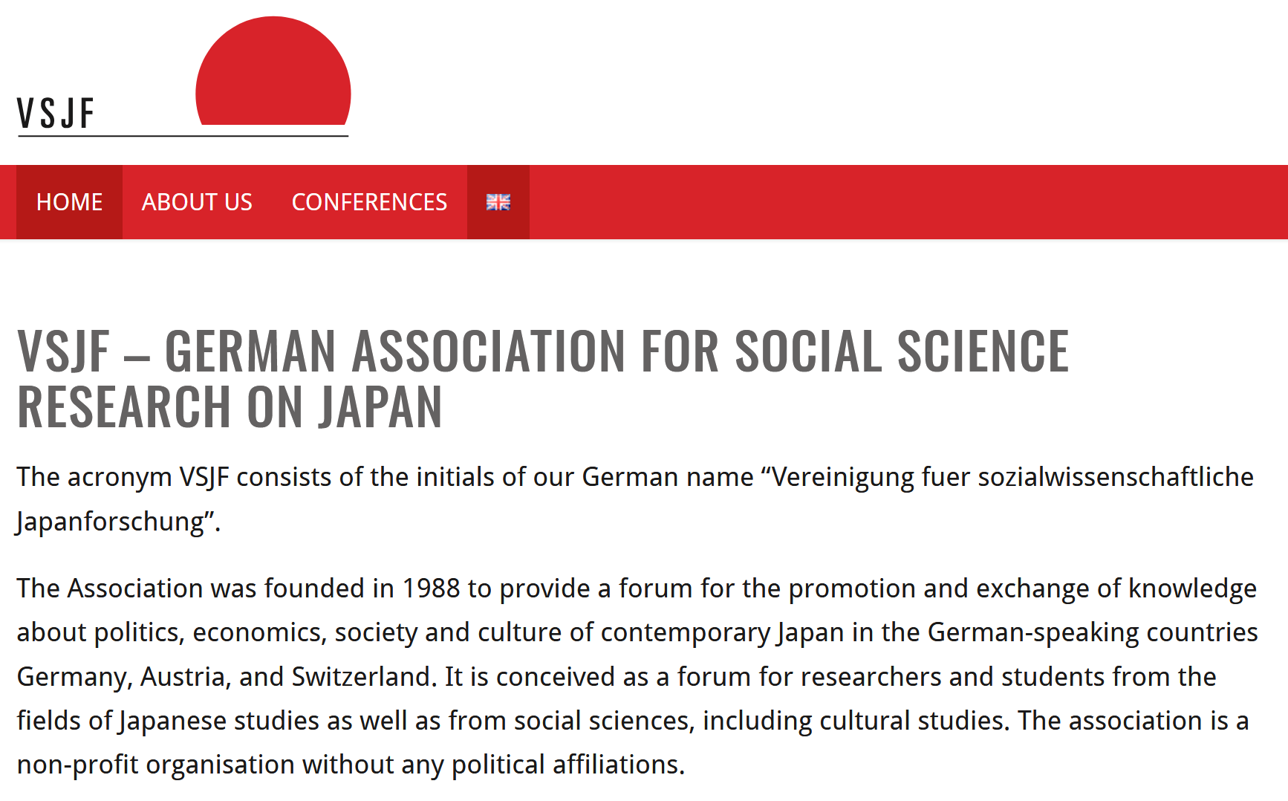
Task: Click "VSJF" at the heading start
Action: coord(64,351)
